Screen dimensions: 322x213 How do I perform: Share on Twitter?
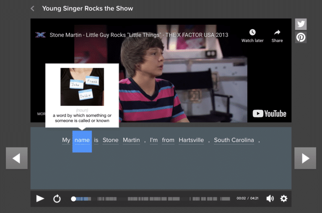click(301, 24)
